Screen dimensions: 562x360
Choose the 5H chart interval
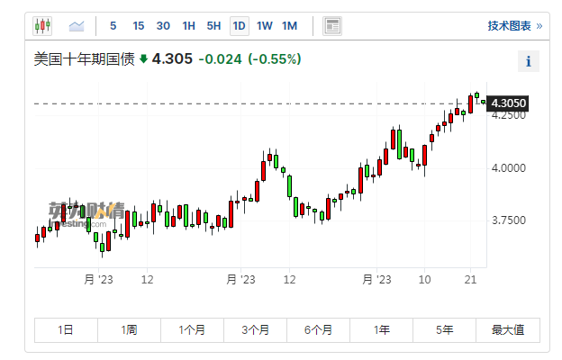coord(213,25)
